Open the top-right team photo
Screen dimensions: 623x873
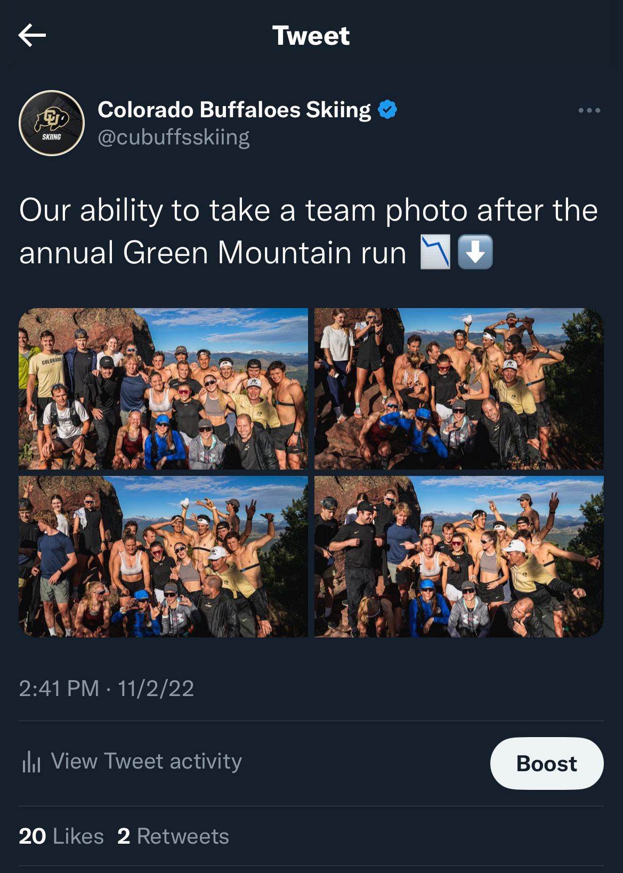[459, 389]
